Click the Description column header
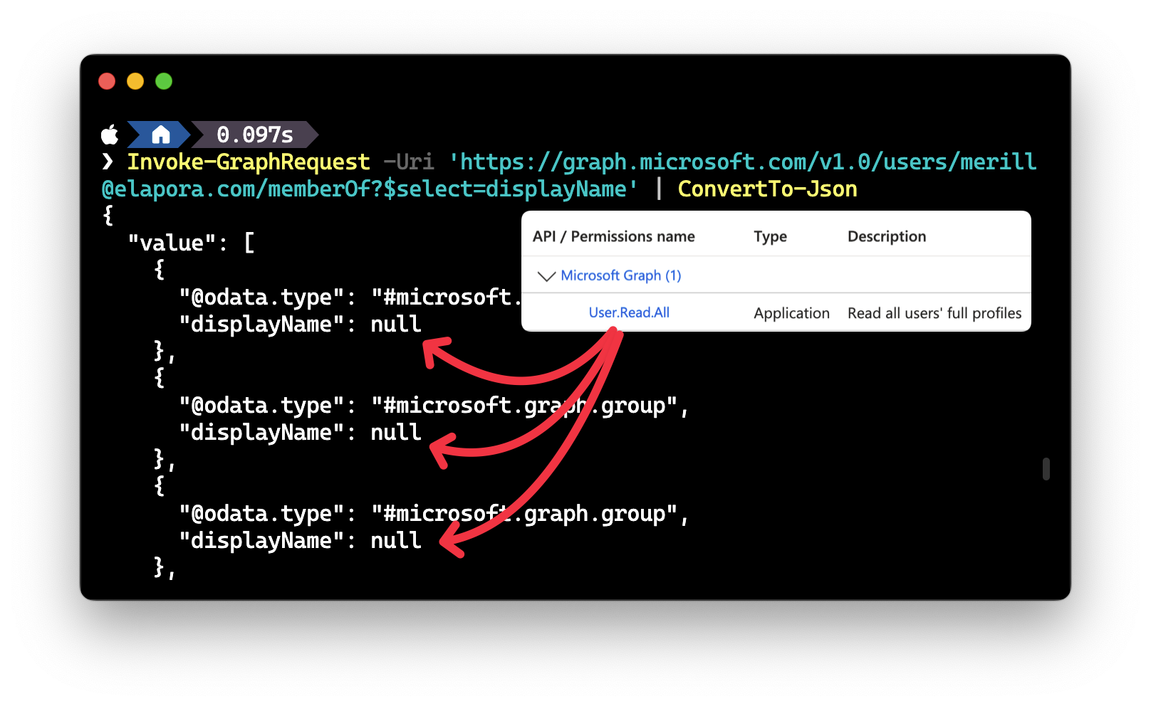Screen dimensions: 1151x706 (x=887, y=236)
